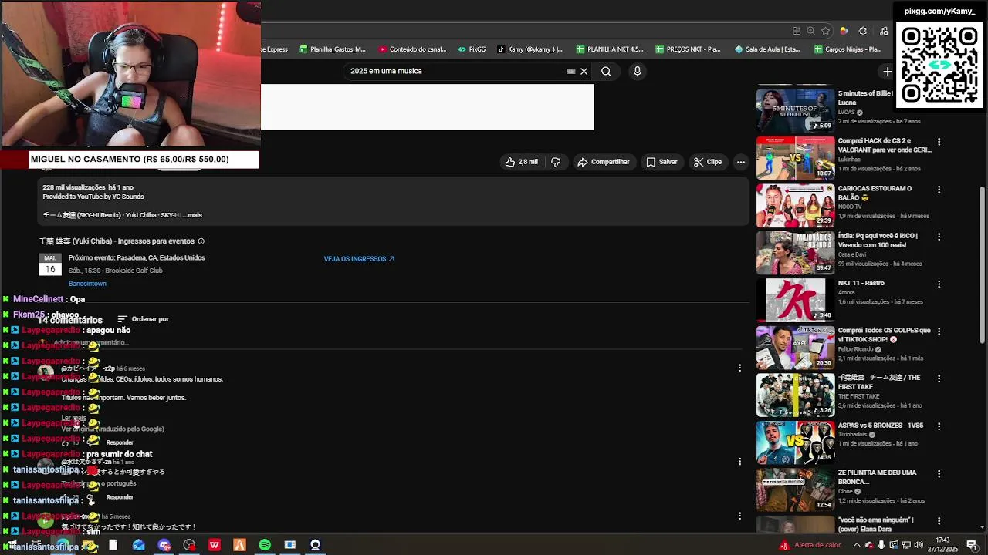Image resolution: width=988 pixels, height=555 pixels.
Task: Open on-screen keyboard icon in search box
Action: coord(571,71)
